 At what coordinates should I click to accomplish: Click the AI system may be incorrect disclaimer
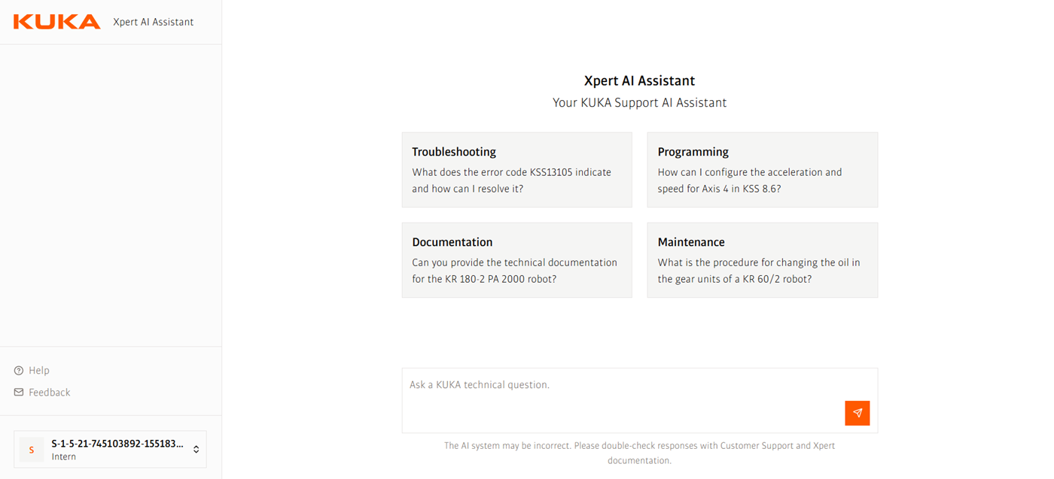(640, 453)
